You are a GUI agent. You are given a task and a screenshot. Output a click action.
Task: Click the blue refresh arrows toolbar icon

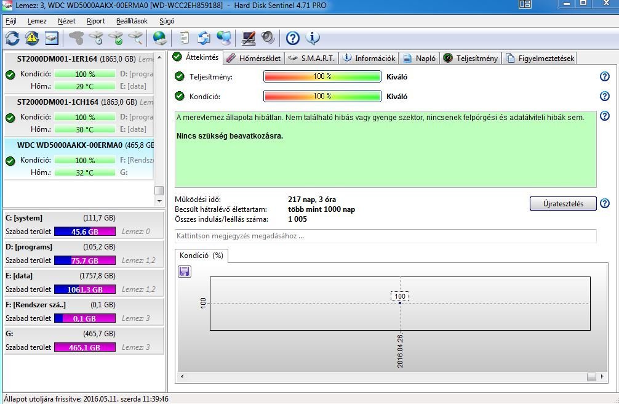12,38
